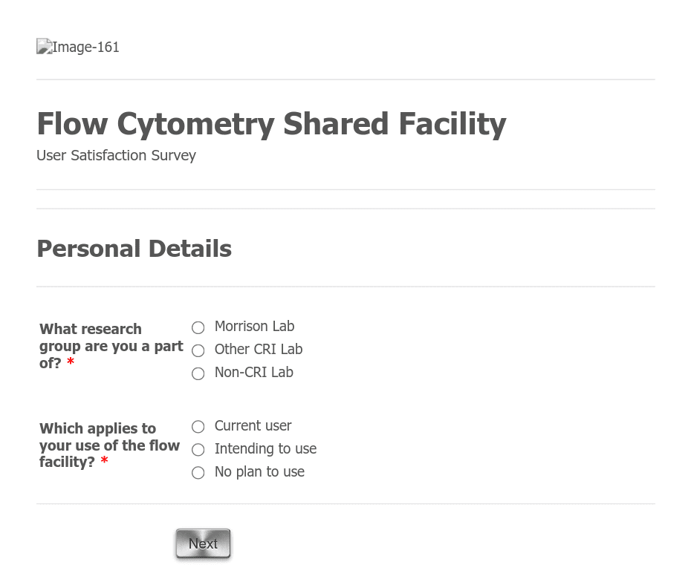Image resolution: width=691 pixels, height=582 pixels.
Task: Choose the No plan to use radio button
Action: pos(198,473)
